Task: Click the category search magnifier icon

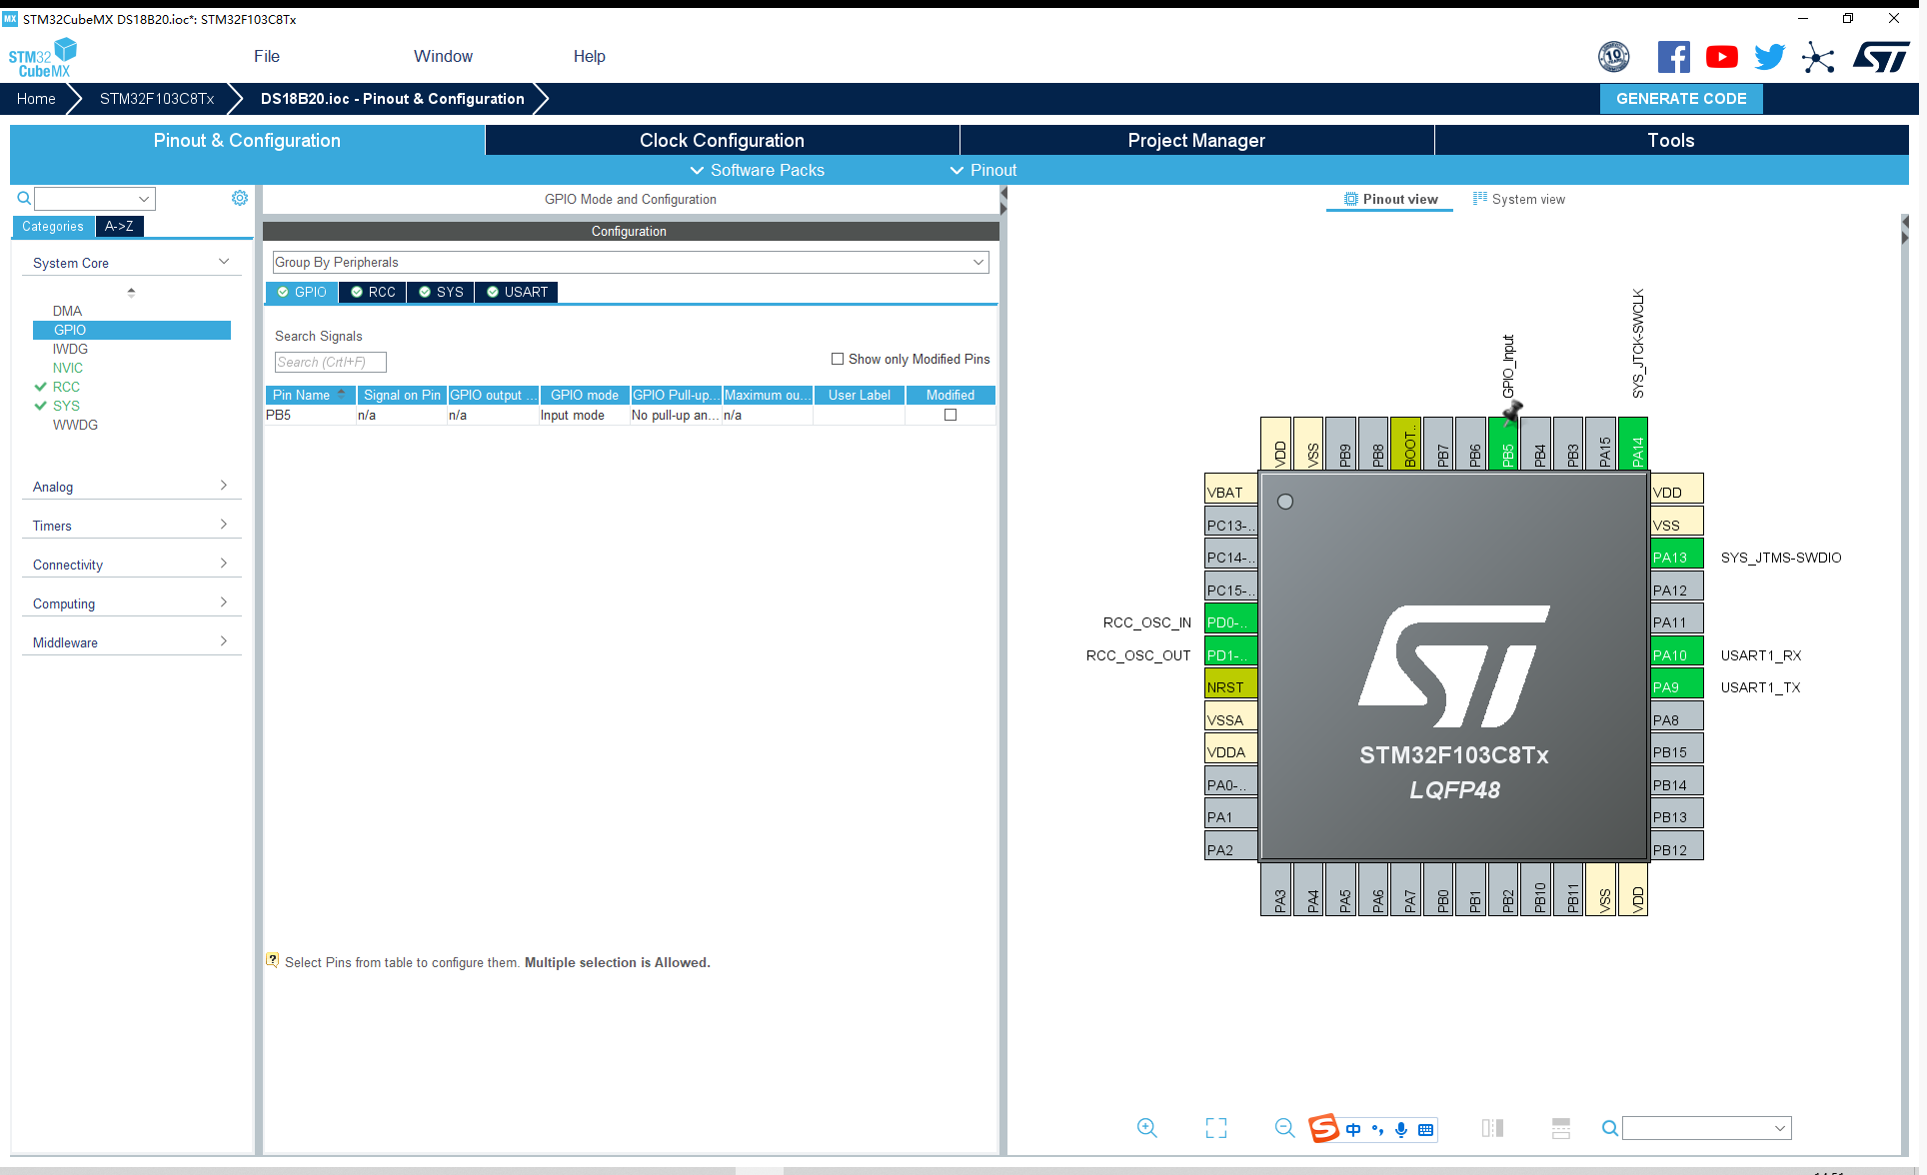Action: (24, 198)
